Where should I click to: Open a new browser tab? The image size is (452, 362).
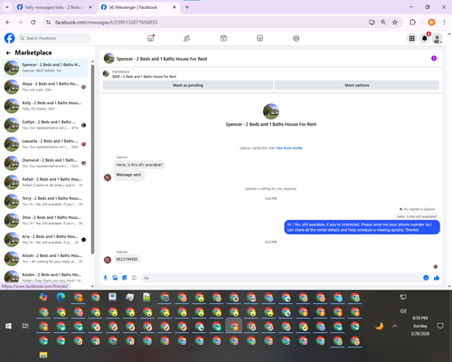coord(187,7)
